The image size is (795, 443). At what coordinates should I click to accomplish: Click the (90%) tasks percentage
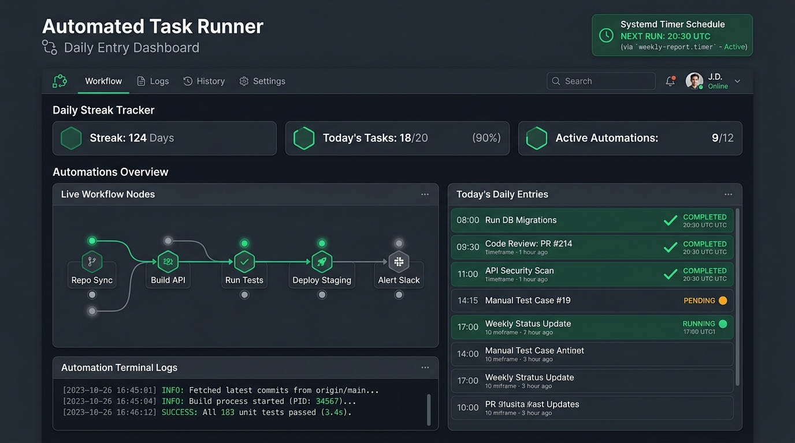point(486,138)
